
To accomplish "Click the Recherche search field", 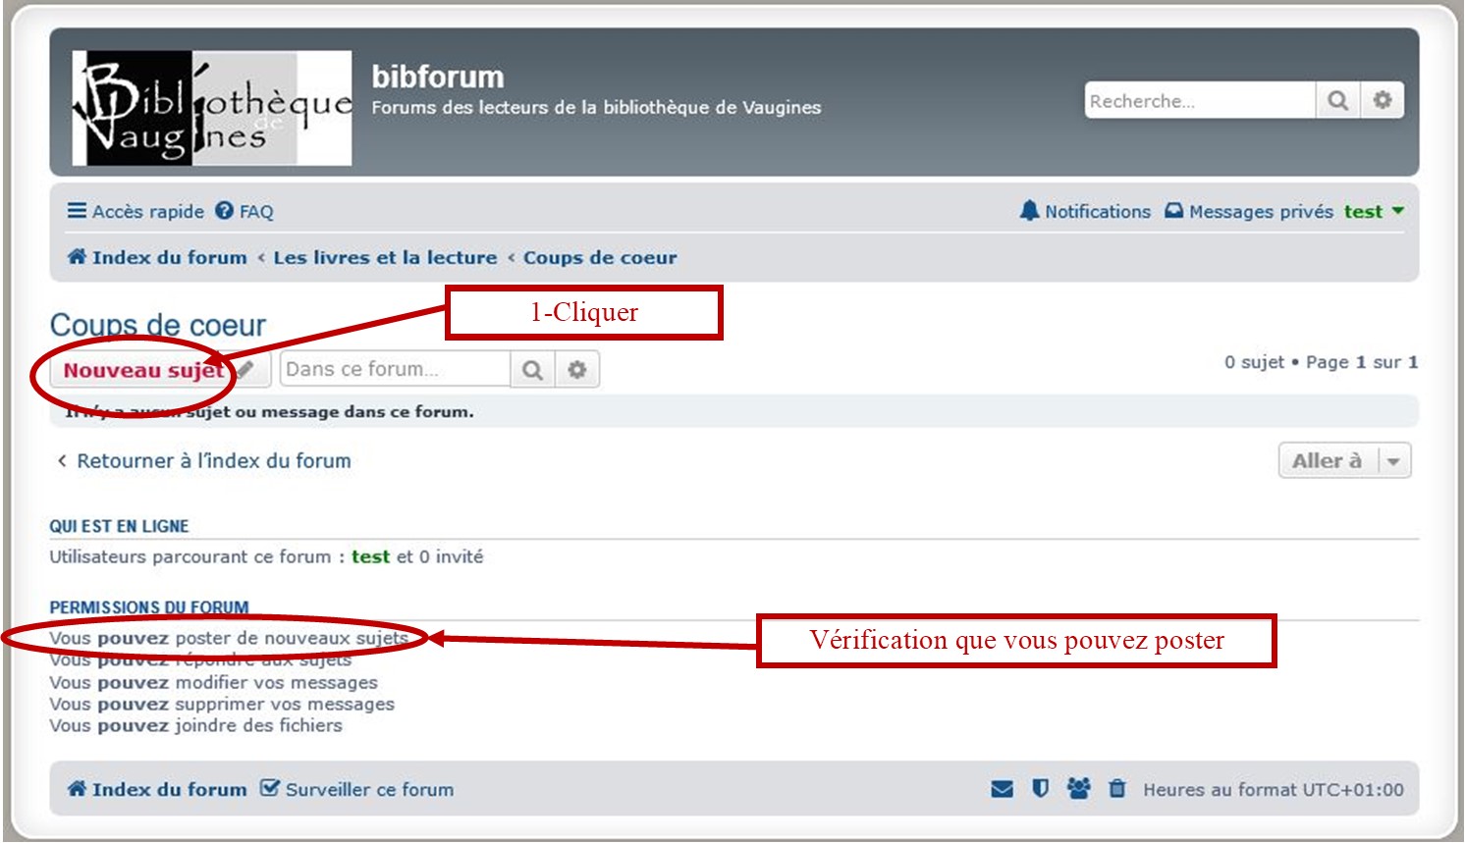I will coord(1198,100).
